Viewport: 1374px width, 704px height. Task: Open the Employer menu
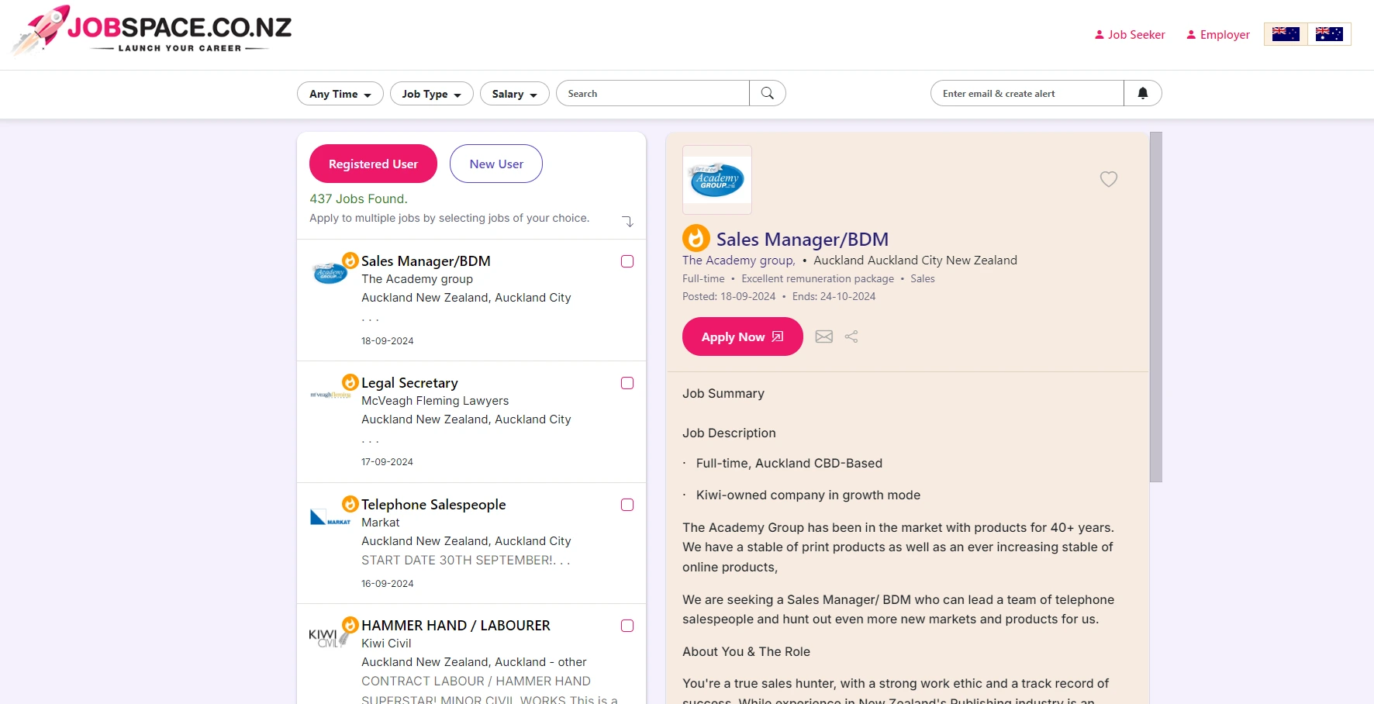pyautogui.click(x=1218, y=35)
